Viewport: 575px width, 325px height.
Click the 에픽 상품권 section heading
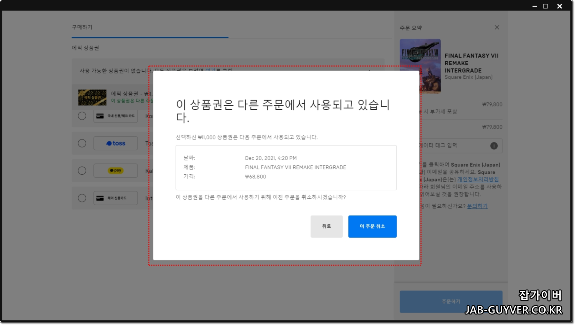[x=85, y=48]
